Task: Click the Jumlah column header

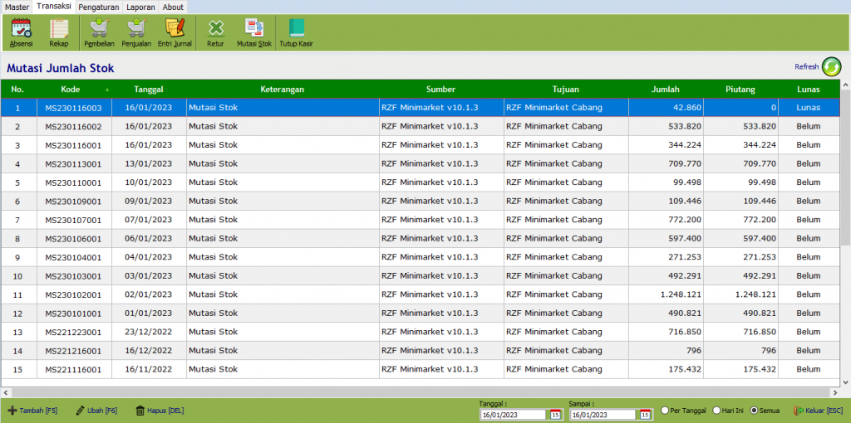Action: tap(666, 90)
